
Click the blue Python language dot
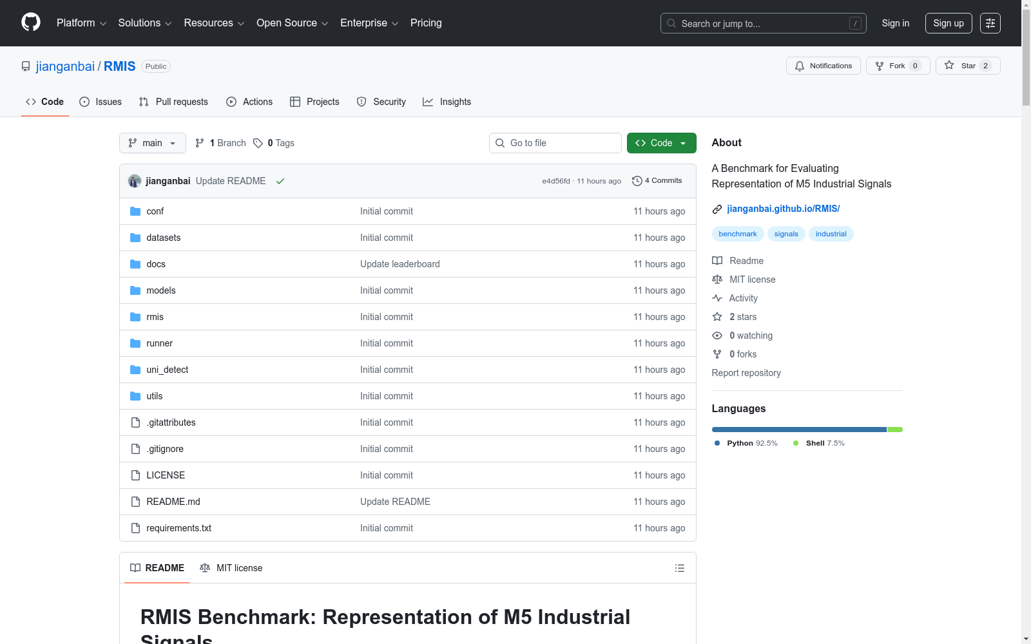click(x=717, y=443)
